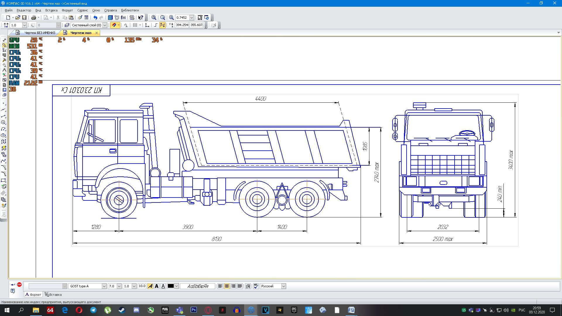The width and height of the screenshot is (562, 316).
Task: Click the snap magnet icon
Action: tap(114, 25)
